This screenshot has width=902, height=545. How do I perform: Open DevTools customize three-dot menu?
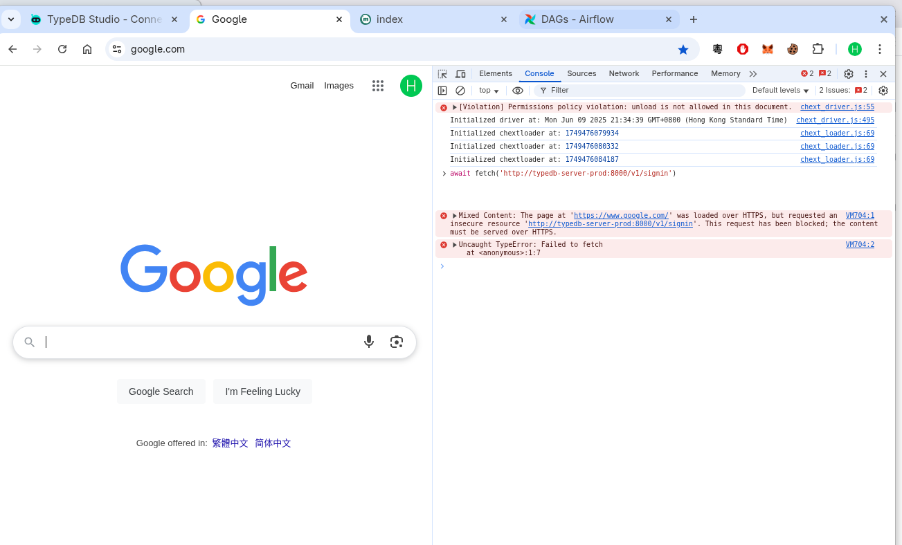(x=866, y=74)
